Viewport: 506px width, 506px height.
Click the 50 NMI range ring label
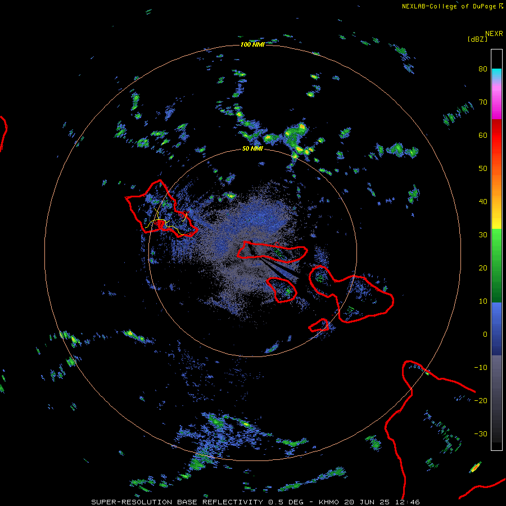point(252,148)
